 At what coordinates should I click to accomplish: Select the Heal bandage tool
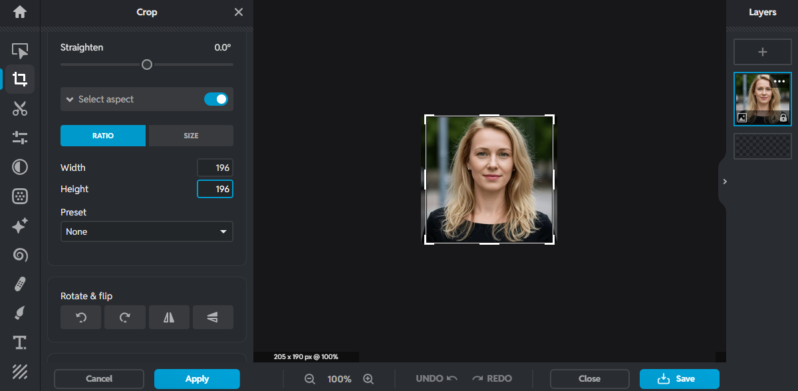[20, 285]
